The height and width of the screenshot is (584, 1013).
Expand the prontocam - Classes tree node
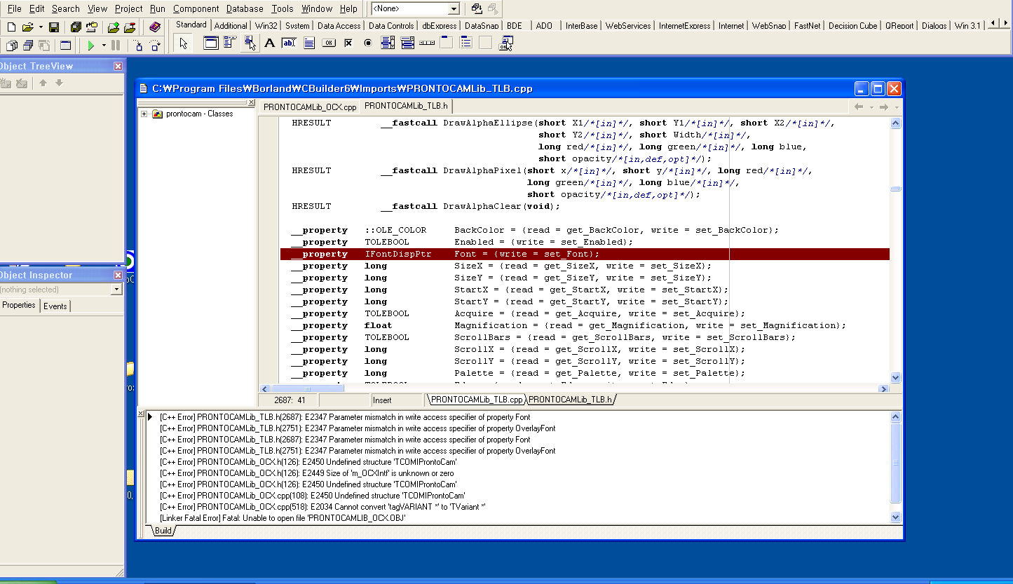[x=144, y=114]
